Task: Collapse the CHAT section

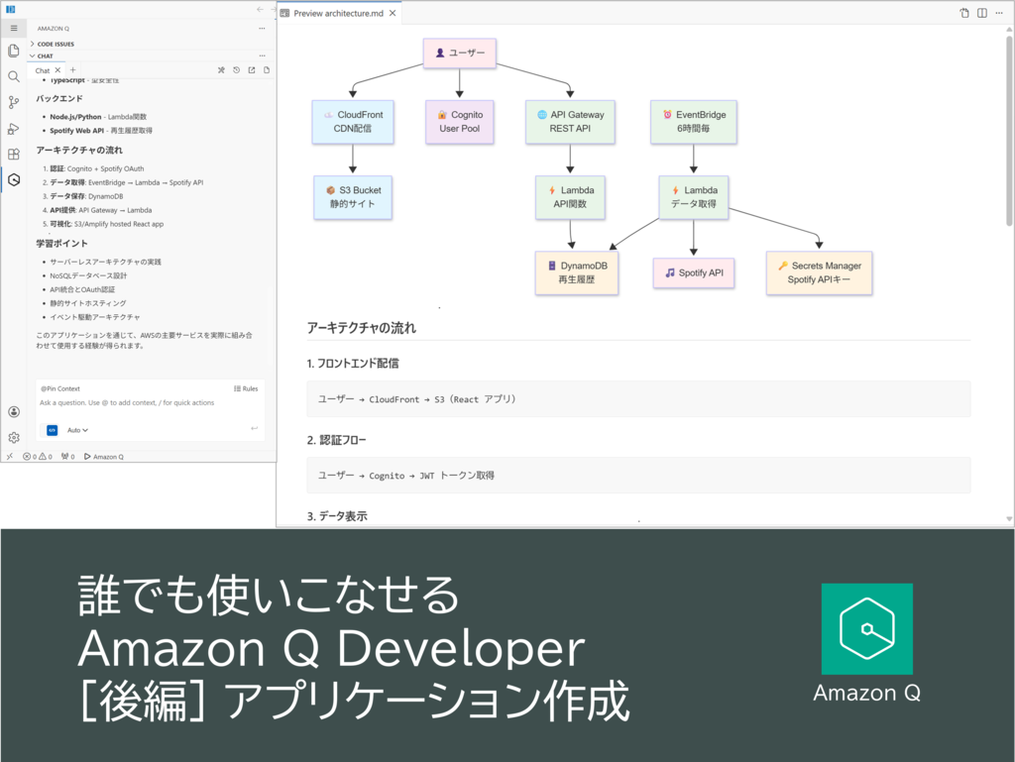Action: pos(45,55)
